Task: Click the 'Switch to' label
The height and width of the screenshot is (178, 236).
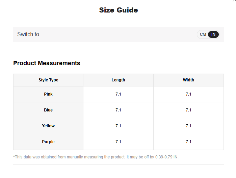Action: point(28,34)
